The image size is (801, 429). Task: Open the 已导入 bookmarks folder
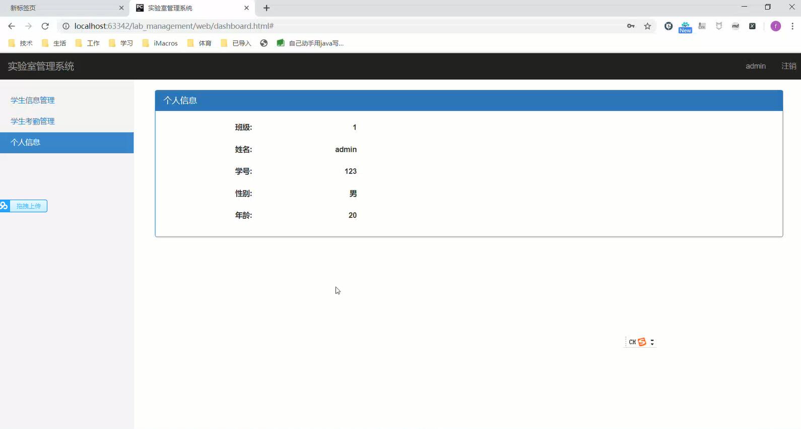236,43
